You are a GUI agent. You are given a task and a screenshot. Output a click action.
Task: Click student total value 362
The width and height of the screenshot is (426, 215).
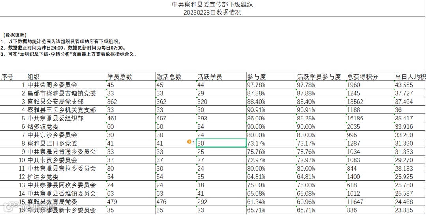[131, 102]
